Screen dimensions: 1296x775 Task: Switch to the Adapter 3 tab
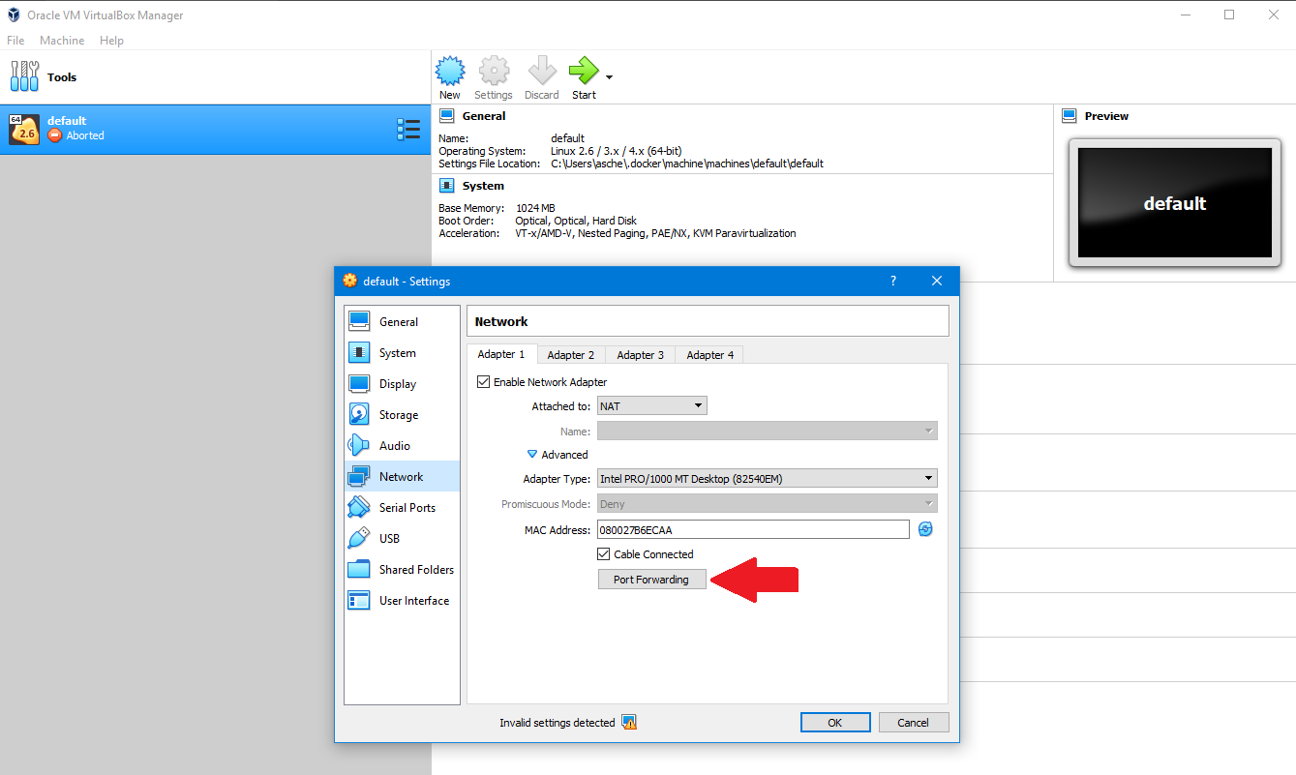pyautogui.click(x=641, y=355)
